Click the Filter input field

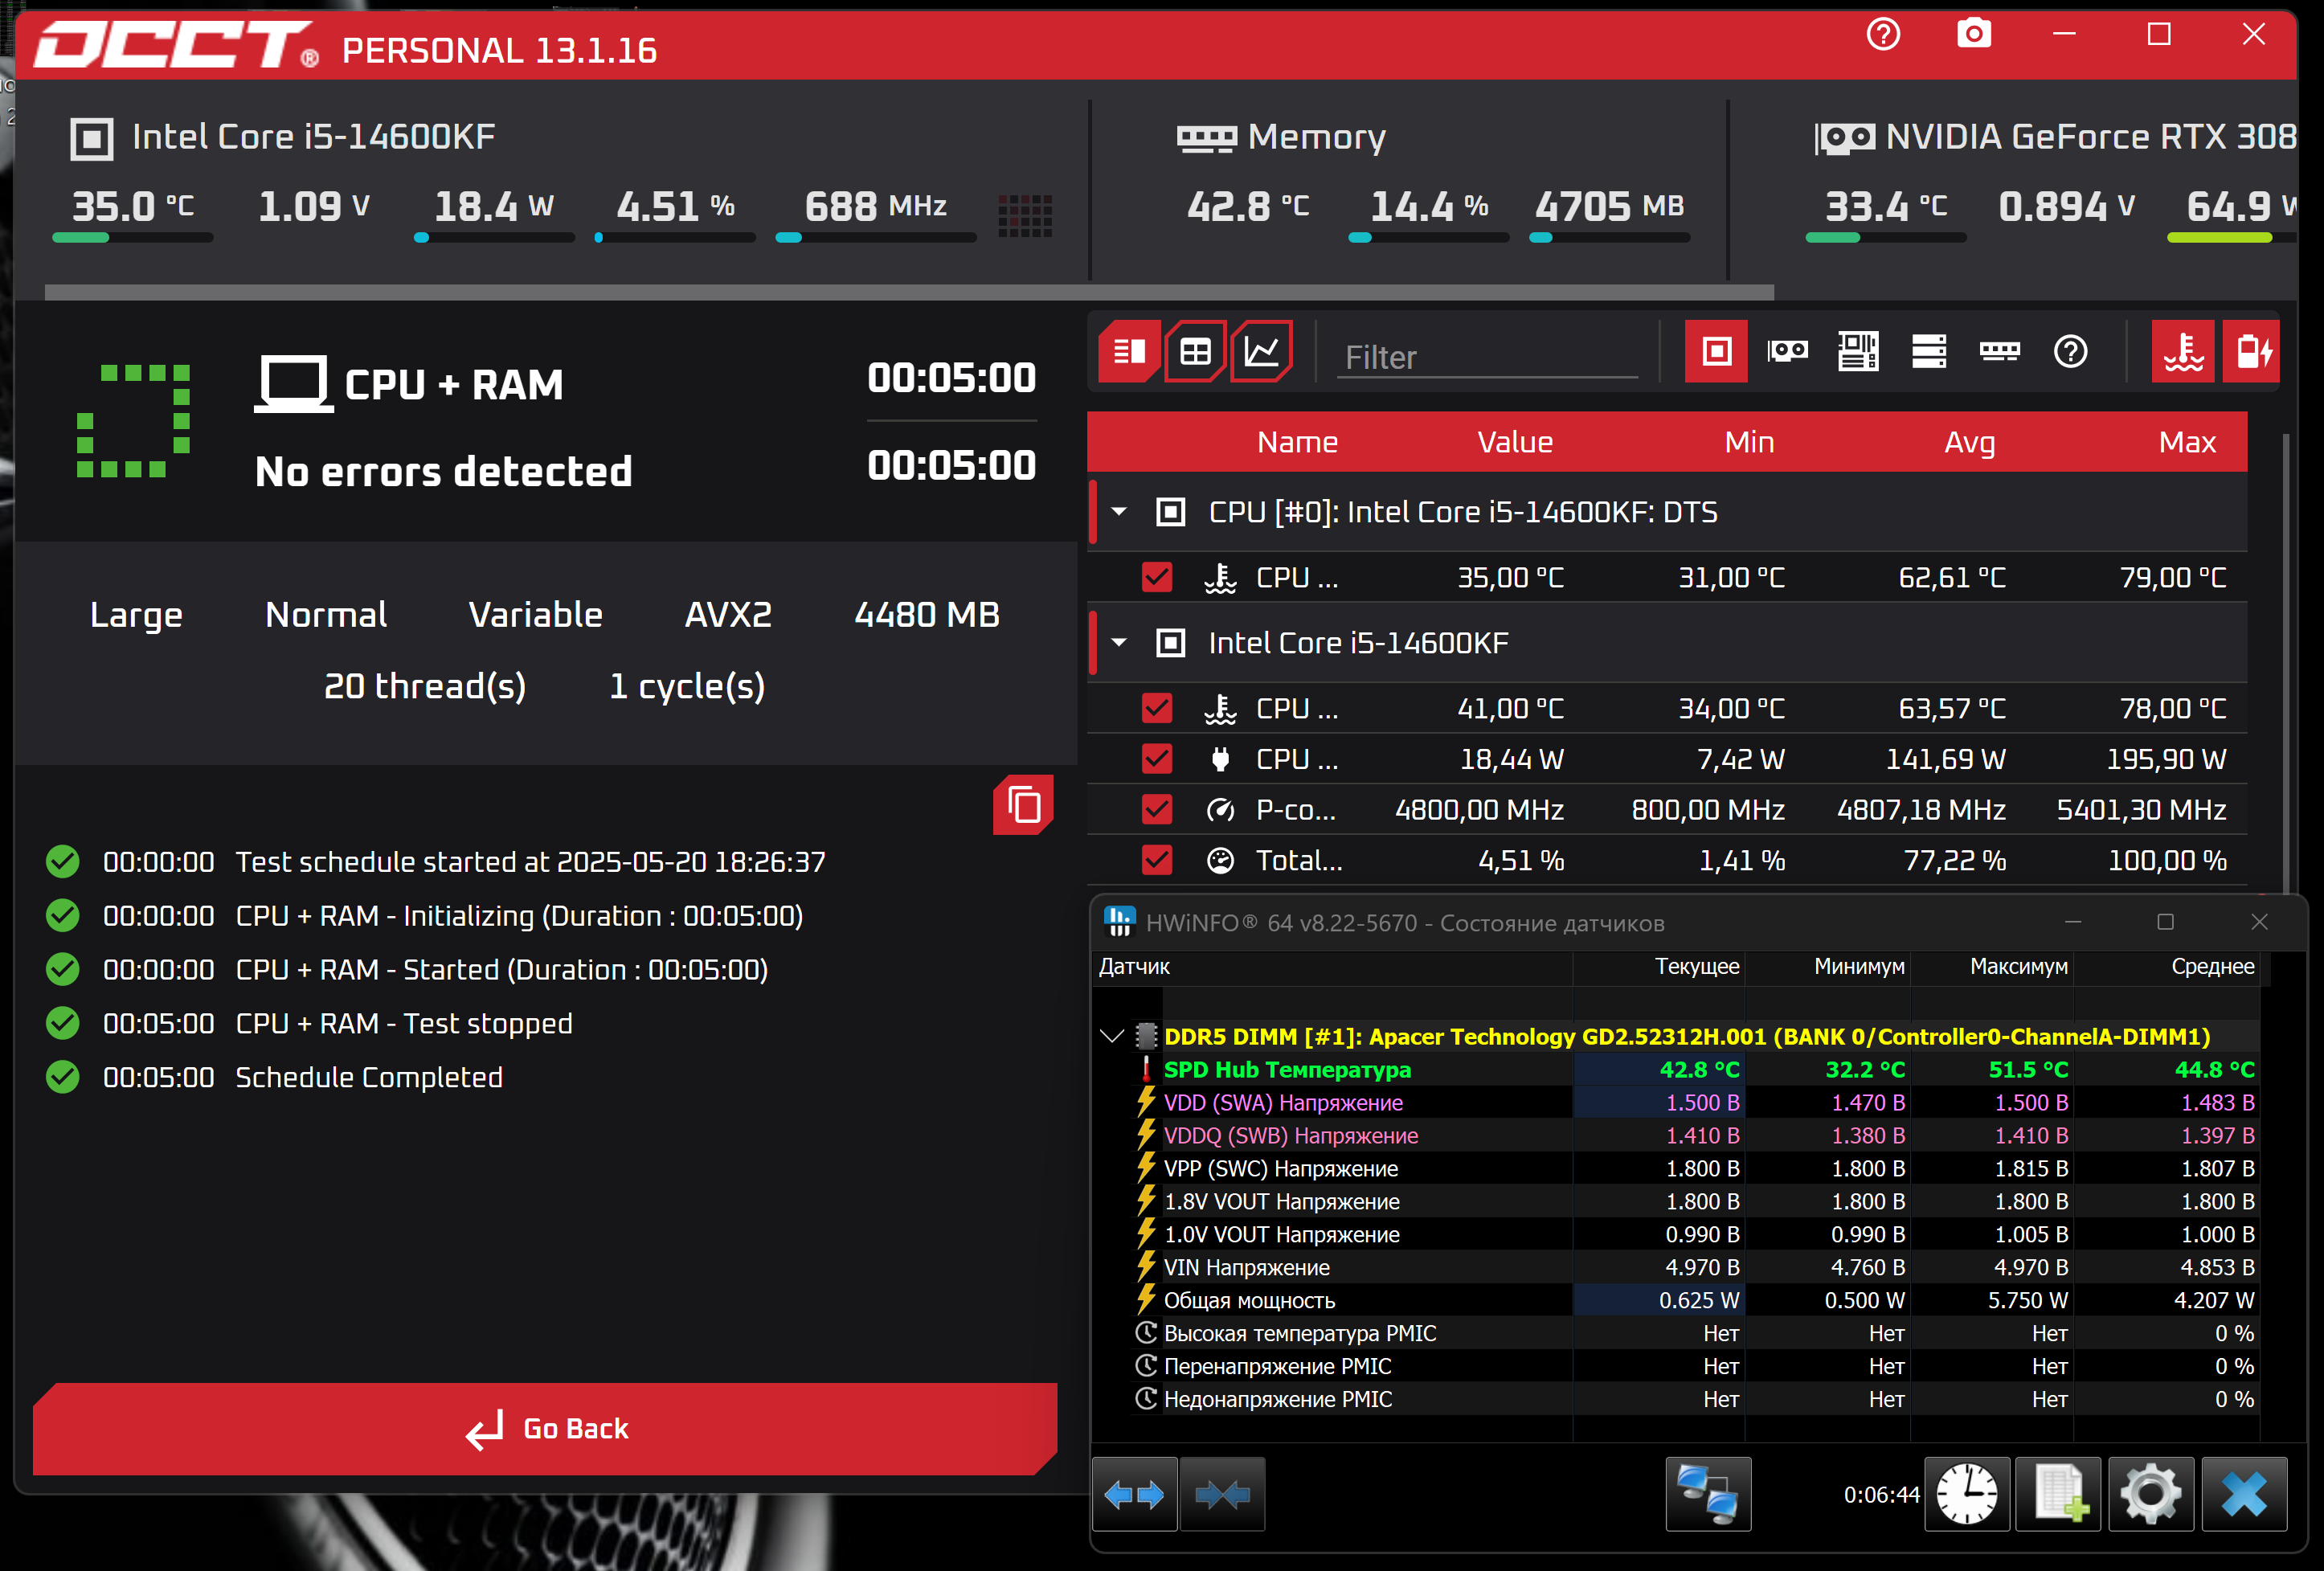tap(1486, 357)
